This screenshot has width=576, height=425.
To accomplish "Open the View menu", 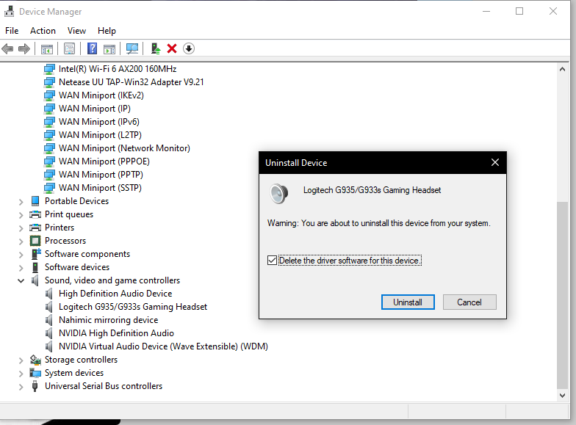I will [x=76, y=31].
